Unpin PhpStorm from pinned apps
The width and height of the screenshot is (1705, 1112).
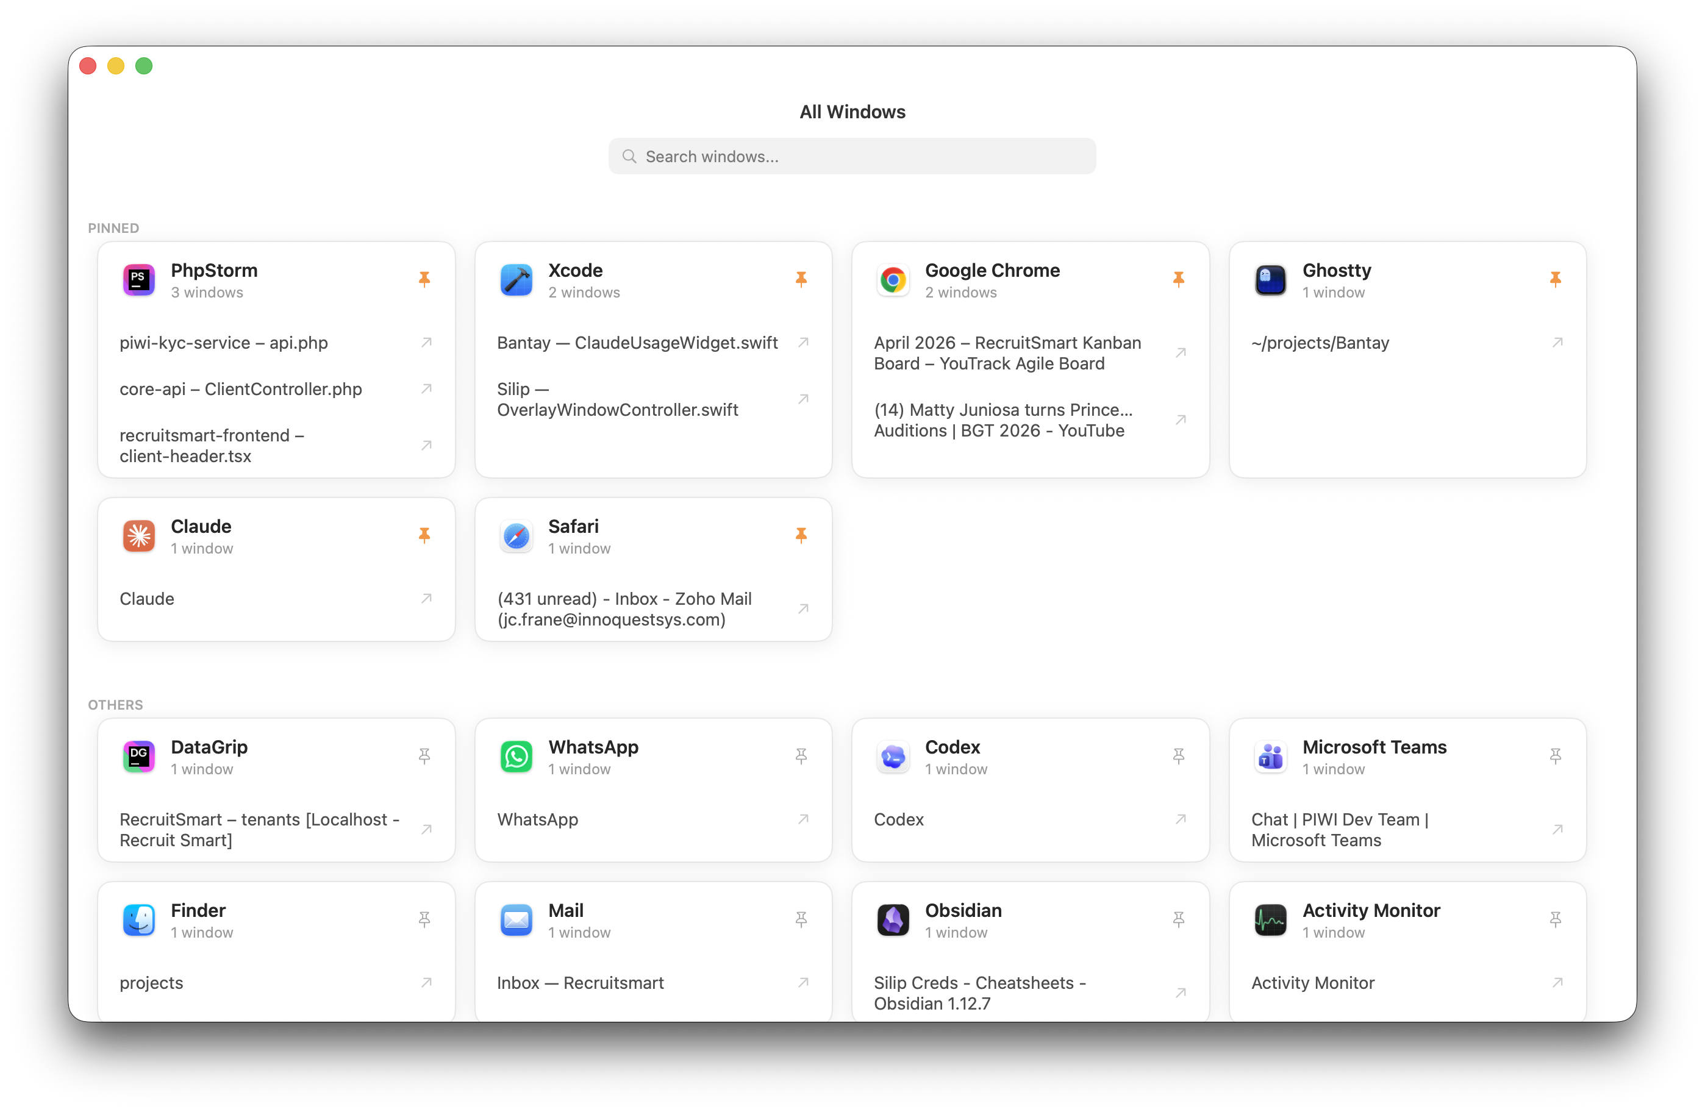(424, 279)
